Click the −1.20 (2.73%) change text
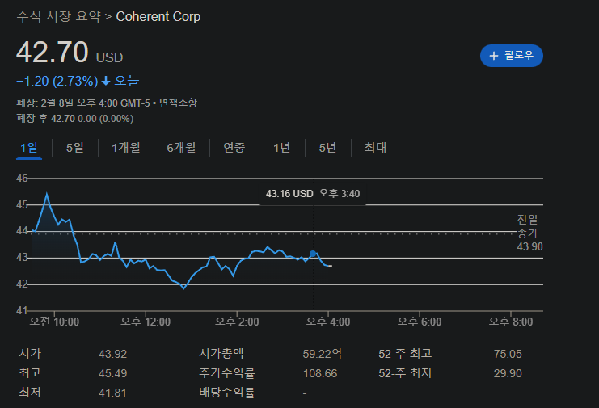The height and width of the screenshot is (408, 599). coord(57,81)
